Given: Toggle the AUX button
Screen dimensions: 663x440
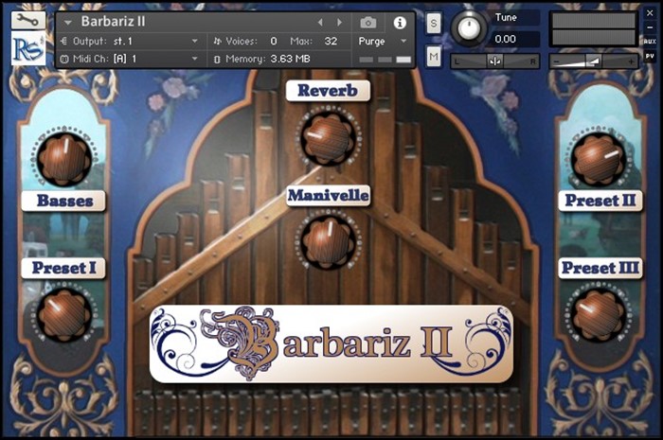Looking at the screenshot, I should click(650, 41).
